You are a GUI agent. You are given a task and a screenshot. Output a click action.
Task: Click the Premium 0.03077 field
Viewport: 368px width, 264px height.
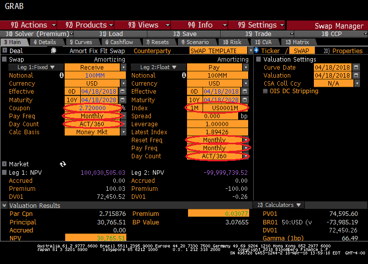[218, 213]
